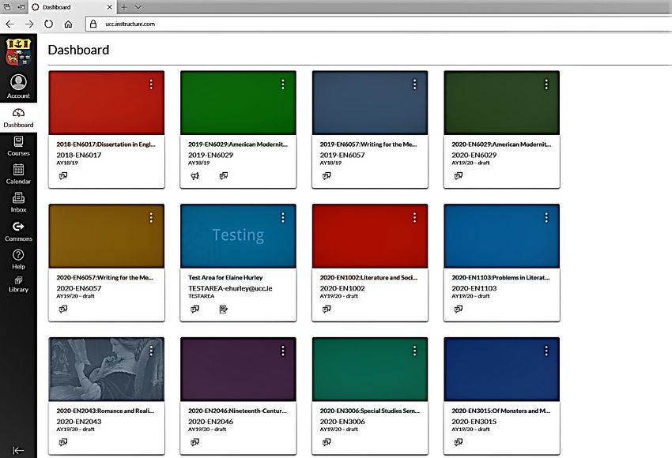Open 2019-EN6057 Writing for the Media link
The width and height of the screenshot is (672, 458).
click(368, 145)
